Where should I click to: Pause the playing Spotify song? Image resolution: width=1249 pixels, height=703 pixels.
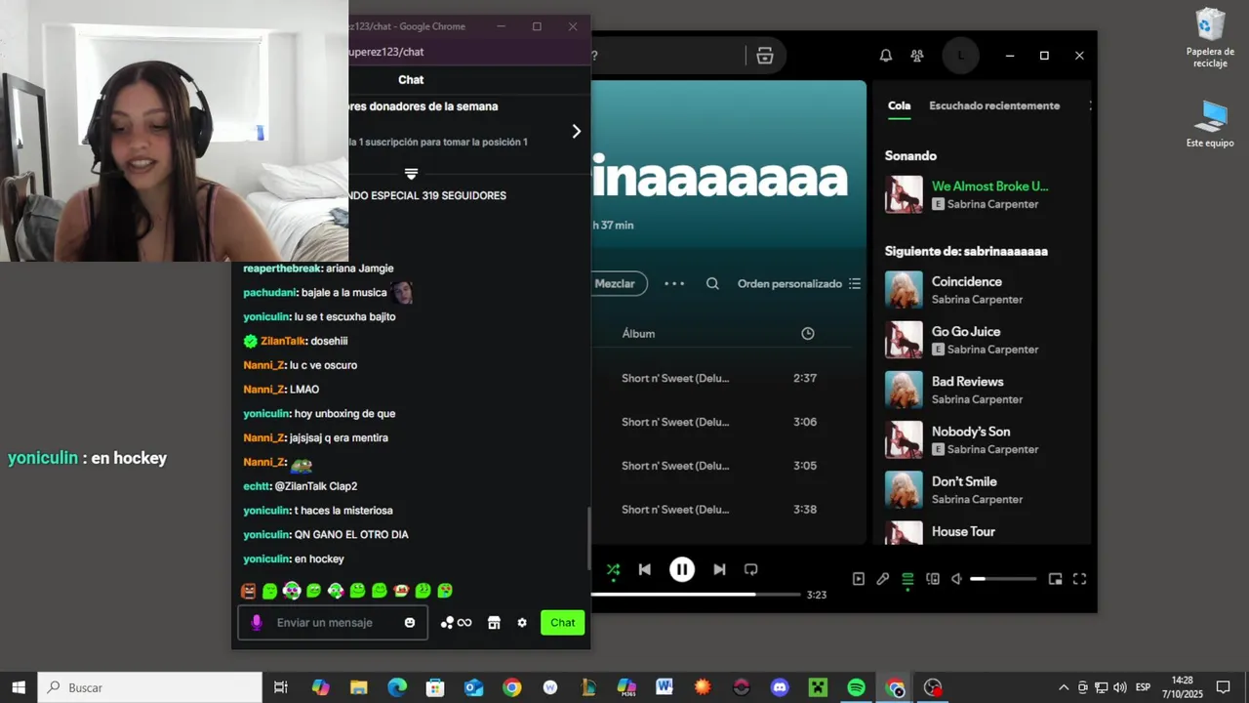pyautogui.click(x=682, y=569)
